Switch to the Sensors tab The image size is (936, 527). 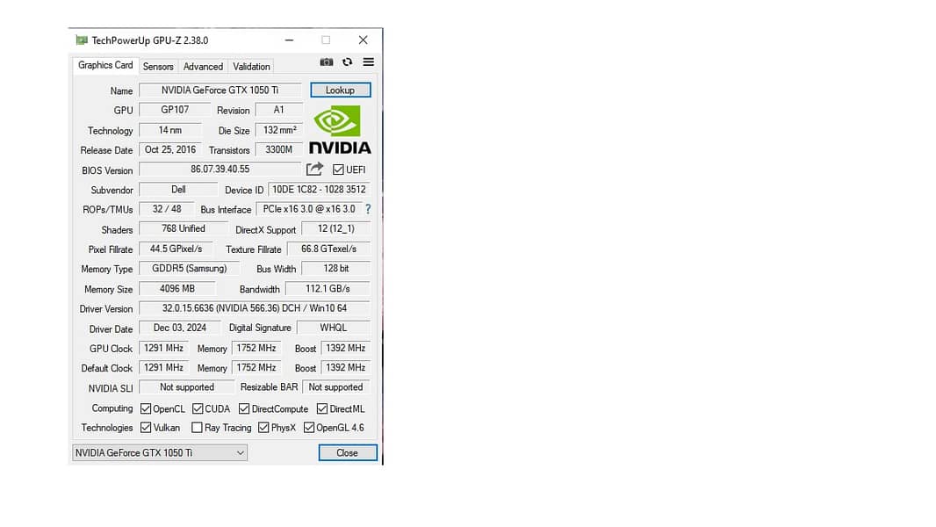tap(158, 66)
